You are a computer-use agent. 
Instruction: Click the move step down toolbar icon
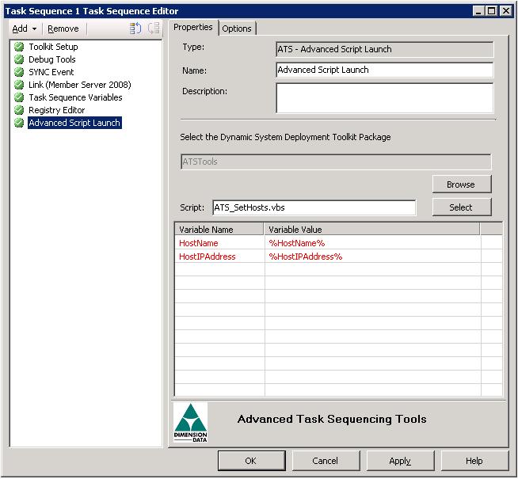(x=154, y=29)
